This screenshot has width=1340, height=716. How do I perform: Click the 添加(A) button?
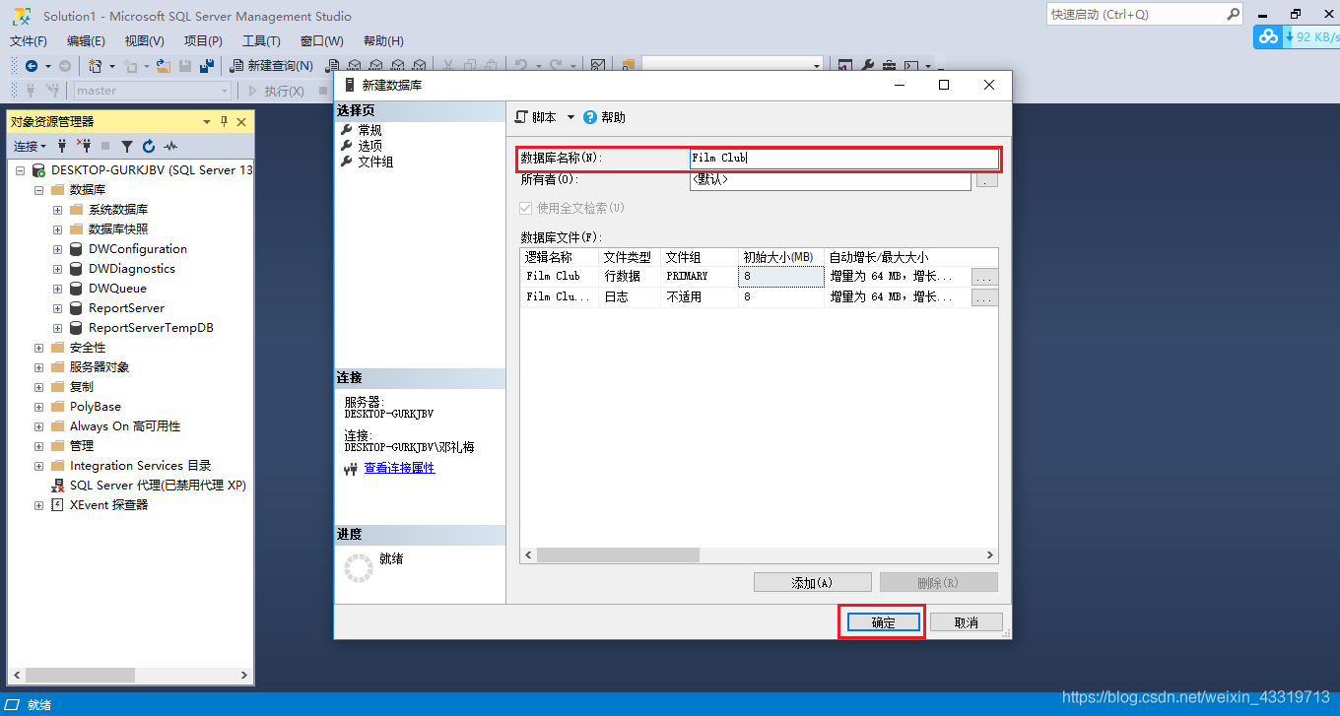coord(812,583)
